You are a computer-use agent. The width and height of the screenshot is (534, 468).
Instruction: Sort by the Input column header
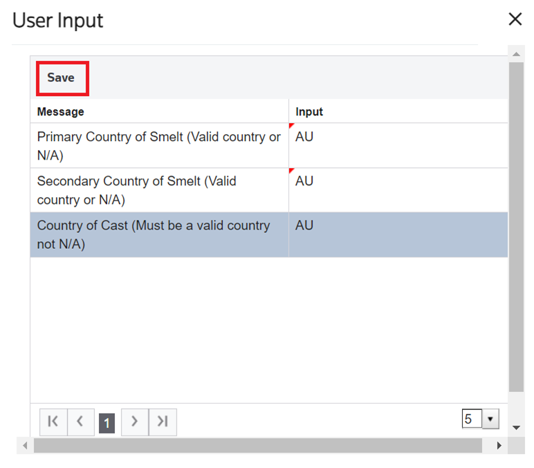click(309, 111)
